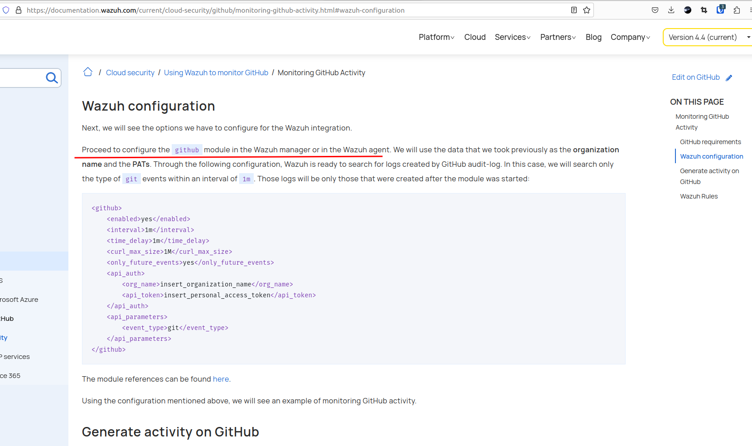Open the Downloads panel
This screenshot has height=446, width=752.
[x=671, y=10]
